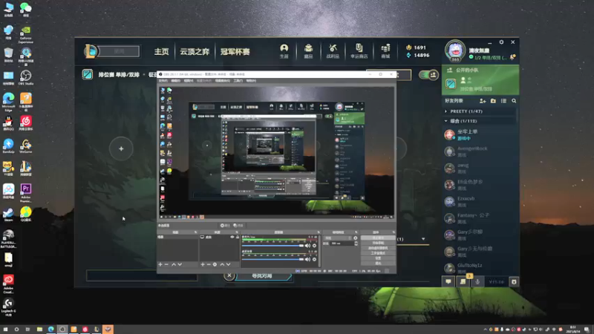The image size is (594, 334).
Task: Click voice microphone icon in friends panel footer
Action: pos(477,281)
